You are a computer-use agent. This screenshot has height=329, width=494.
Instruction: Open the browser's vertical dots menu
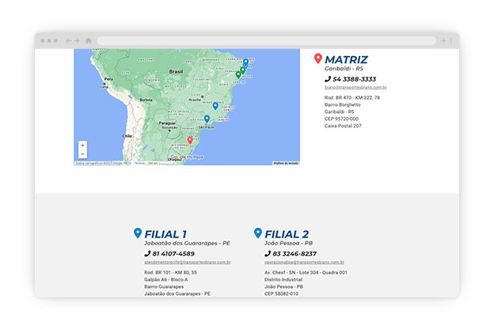click(451, 40)
